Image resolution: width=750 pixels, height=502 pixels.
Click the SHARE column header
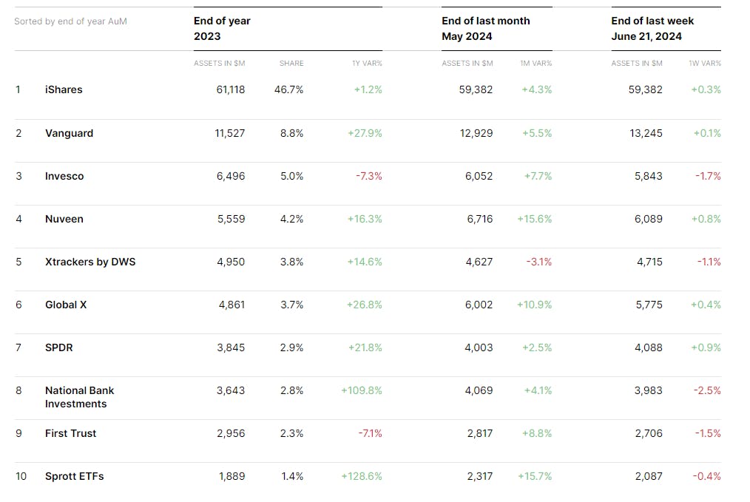(291, 64)
